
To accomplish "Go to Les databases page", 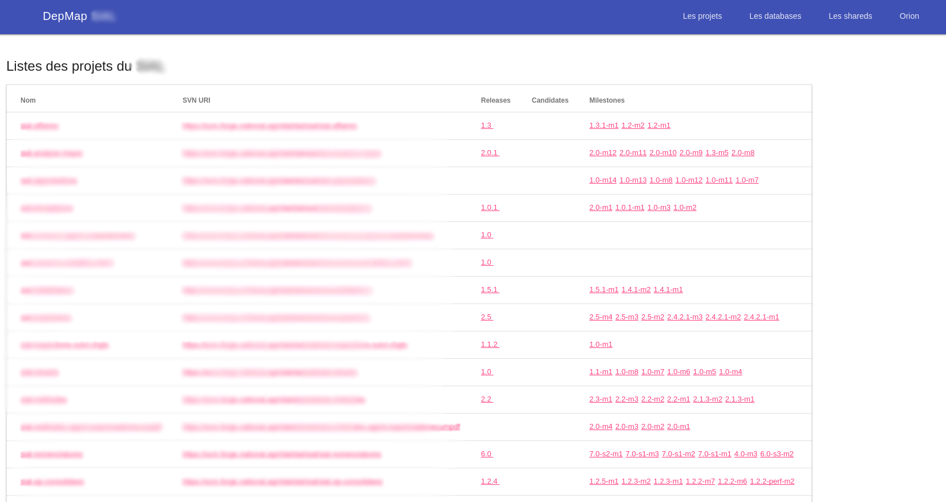I will tap(775, 16).
